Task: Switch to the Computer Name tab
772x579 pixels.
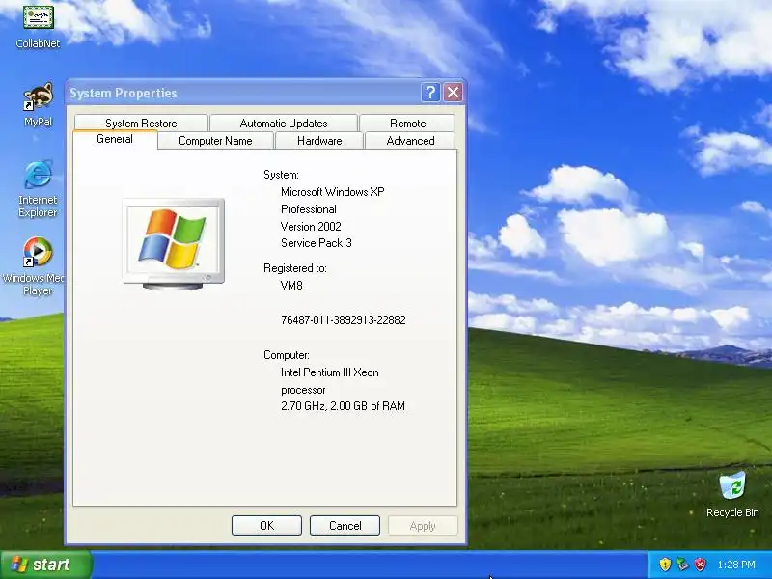Action: click(215, 140)
